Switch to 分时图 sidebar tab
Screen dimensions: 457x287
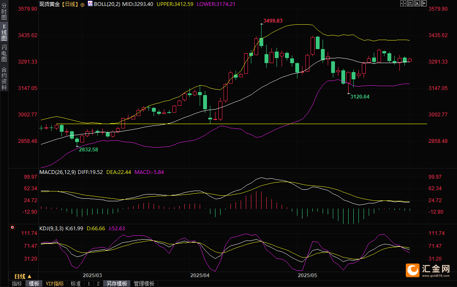(x=4, y=12)
